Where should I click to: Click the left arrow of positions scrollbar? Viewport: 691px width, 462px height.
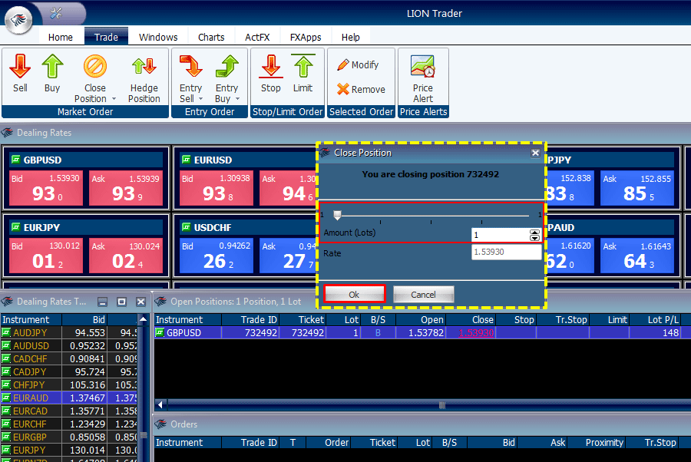160,404
